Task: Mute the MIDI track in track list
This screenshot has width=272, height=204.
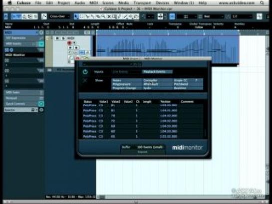Action: pyautogui.click(x=57, y=38)
